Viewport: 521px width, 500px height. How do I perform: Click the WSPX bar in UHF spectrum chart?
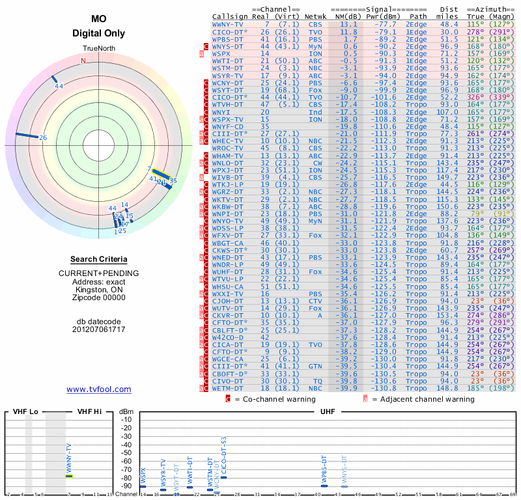tap(143, 486)
